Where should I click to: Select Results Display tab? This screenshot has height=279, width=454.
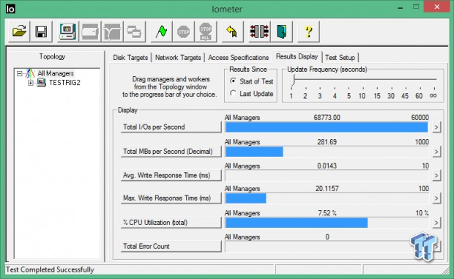click(x=297, y=56)
